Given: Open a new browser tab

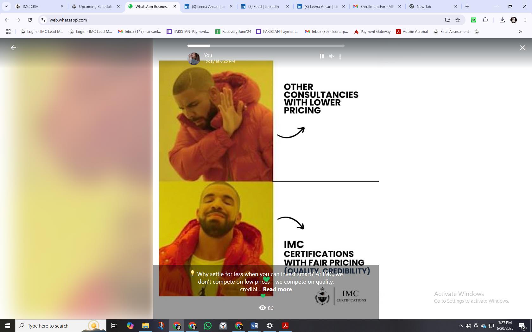Looking at the screenshot, I should pyautogui.click(x=467, y=6).
